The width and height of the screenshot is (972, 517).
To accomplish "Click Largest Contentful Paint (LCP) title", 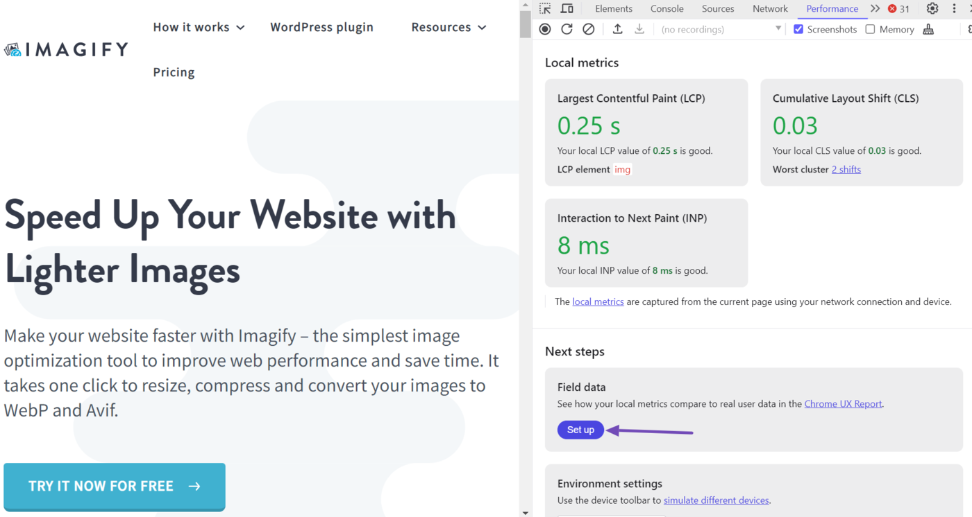I will tap(631, 98).
